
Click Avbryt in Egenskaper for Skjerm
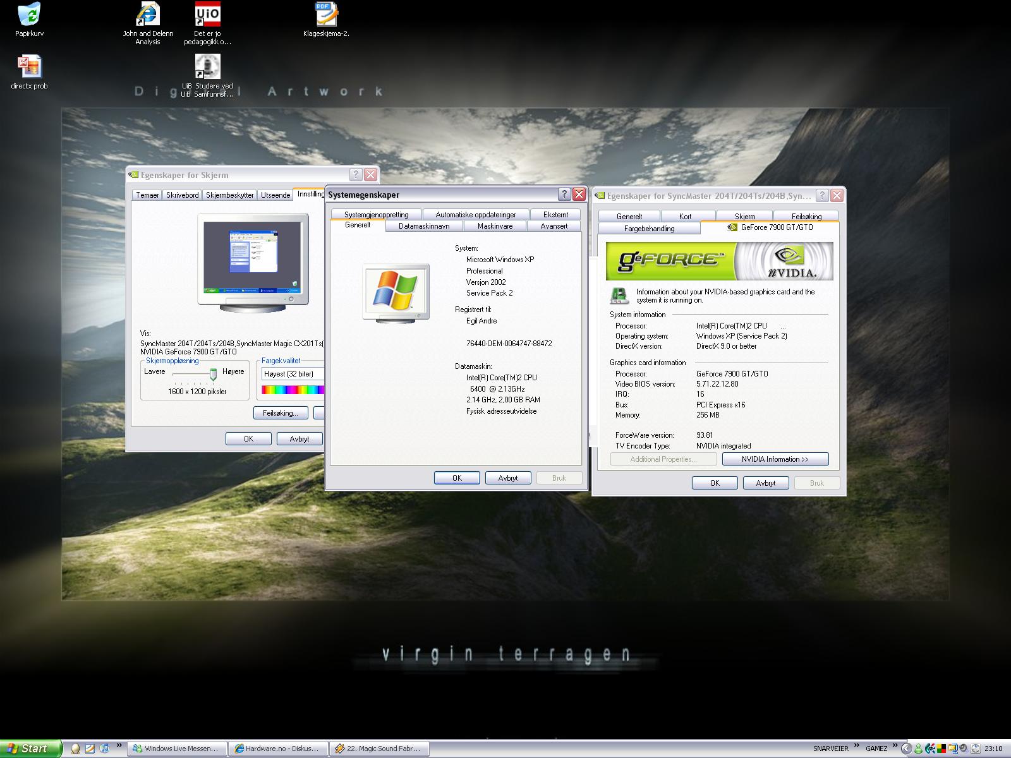click(x=300, y=438)
